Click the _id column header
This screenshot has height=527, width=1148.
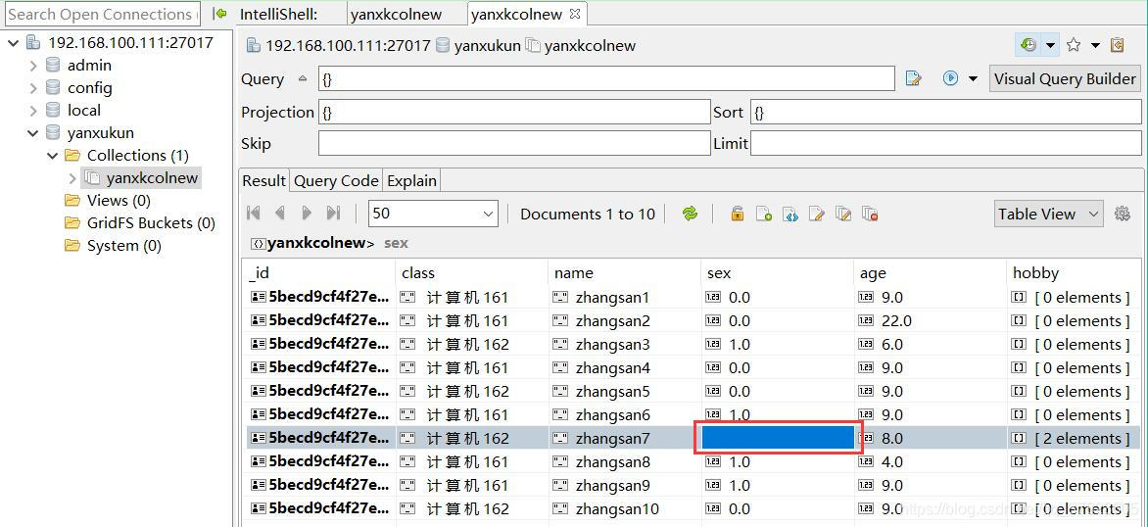click(320, 273)
